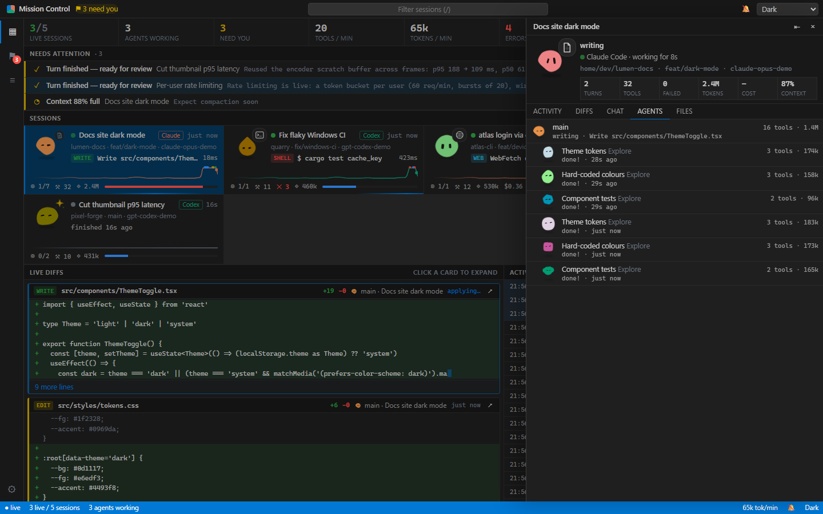Viewport: 823px width, 514px height.
Task: Click the Mission Control app logo
Action: pyautogui.click(x=10, y=9)
